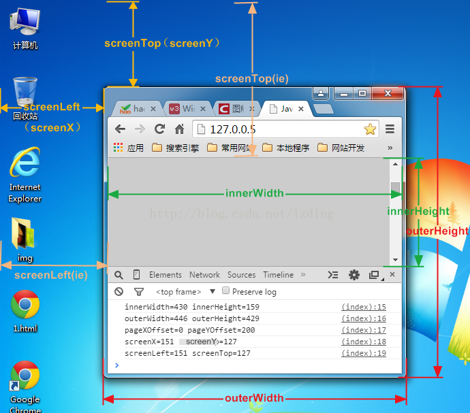Change DevTools dock side icon
470x413 pixels.
pyautogui.click(x=375, y=275)
